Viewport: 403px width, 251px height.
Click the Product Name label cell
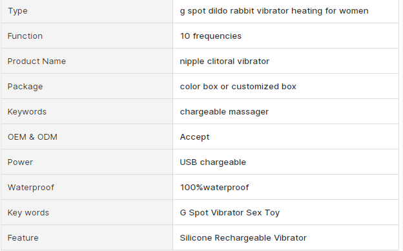[87, 61]
